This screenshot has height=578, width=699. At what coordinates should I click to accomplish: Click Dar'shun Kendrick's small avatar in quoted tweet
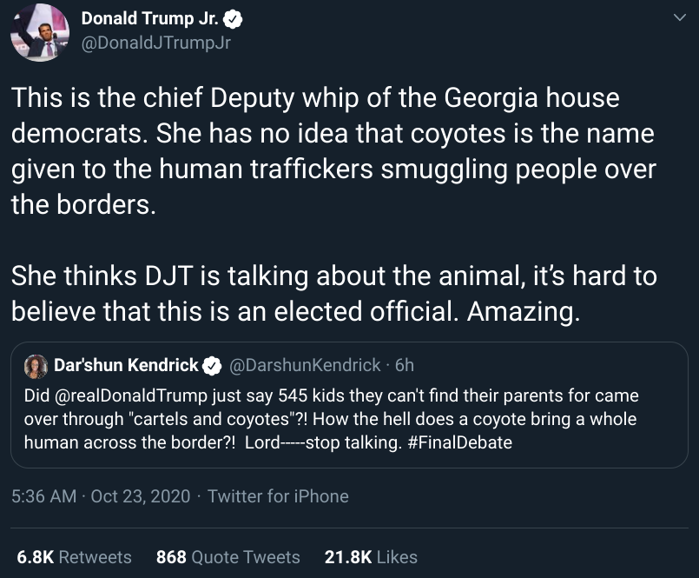click(37, 366)
